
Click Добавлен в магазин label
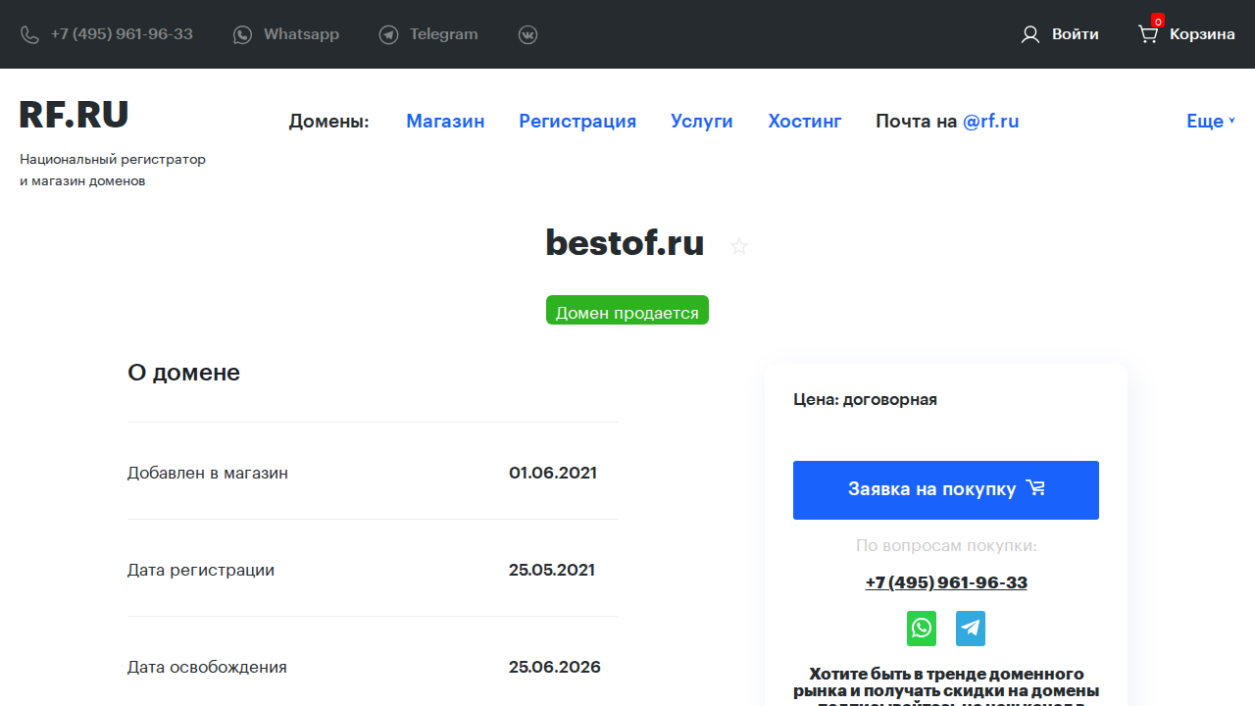208,473
